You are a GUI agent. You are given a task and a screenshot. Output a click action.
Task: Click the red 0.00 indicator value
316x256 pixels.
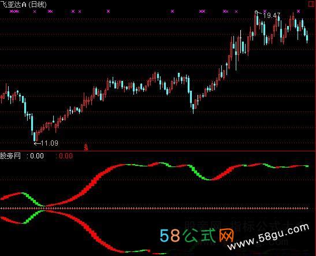tap(66, 156)
